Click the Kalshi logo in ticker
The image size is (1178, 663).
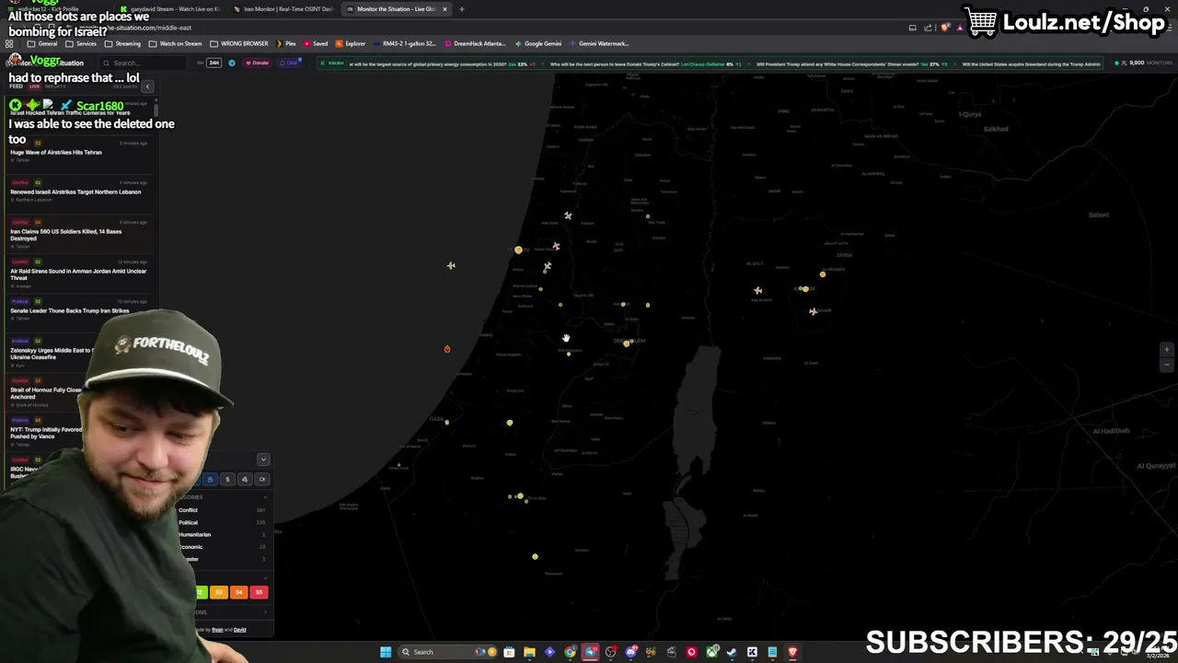[x=330, y=64]
